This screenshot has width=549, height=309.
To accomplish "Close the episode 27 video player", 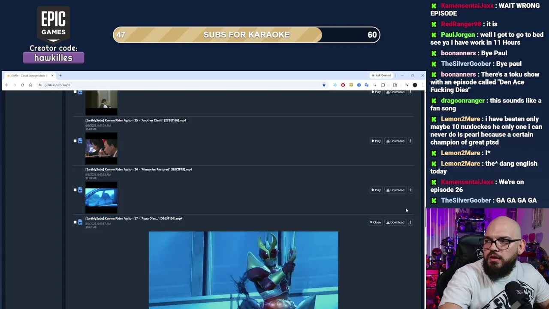I will (x=375, y=222).
